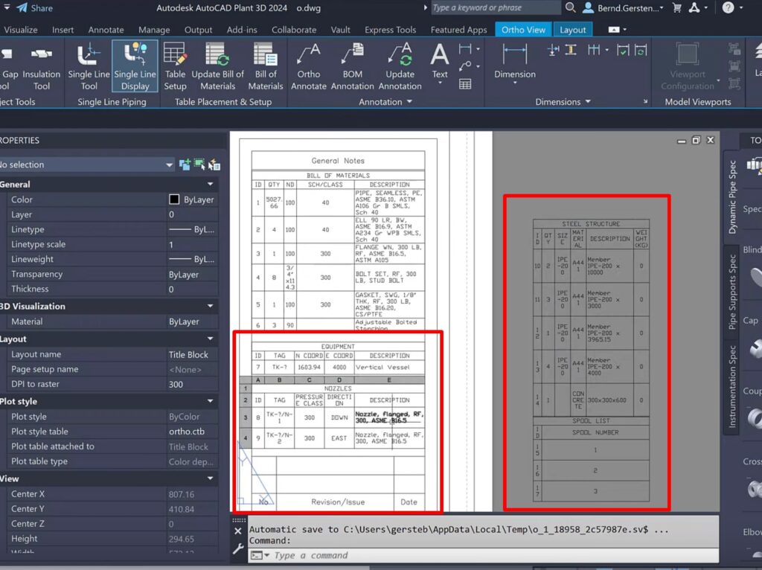Open the Express Tools tab

(x=390, y=30)
